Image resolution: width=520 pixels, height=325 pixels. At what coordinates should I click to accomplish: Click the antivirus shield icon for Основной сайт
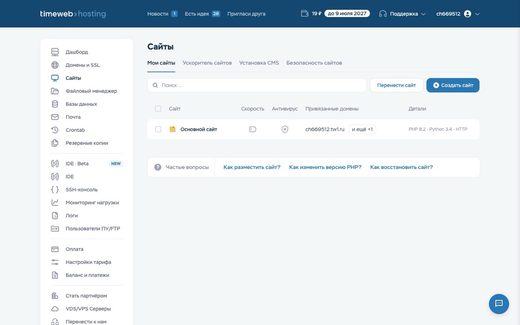285,130
